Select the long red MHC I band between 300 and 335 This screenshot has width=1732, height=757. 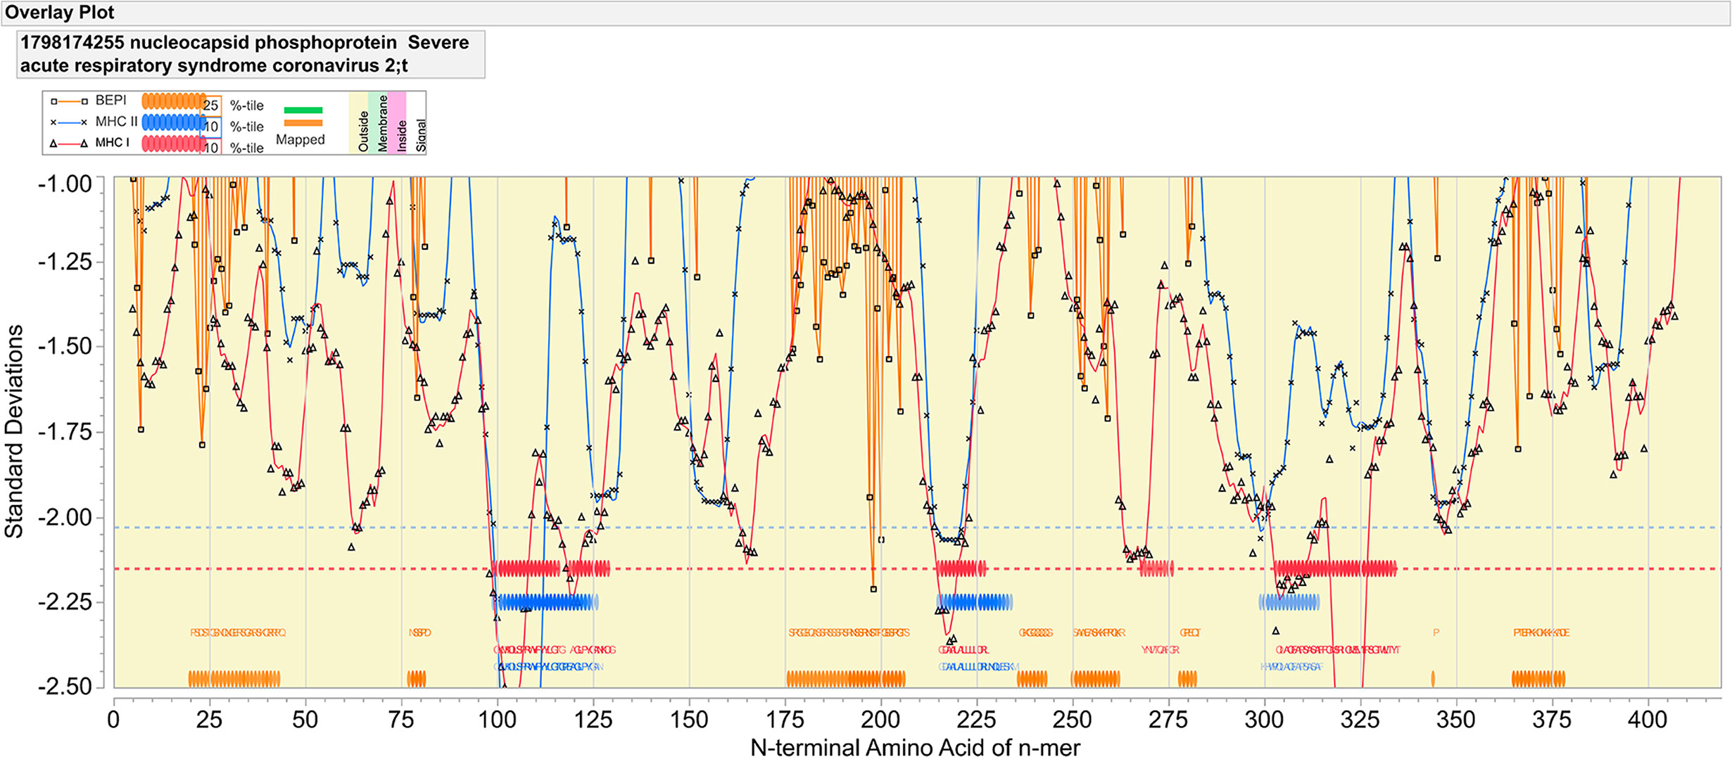point(1335,568)
